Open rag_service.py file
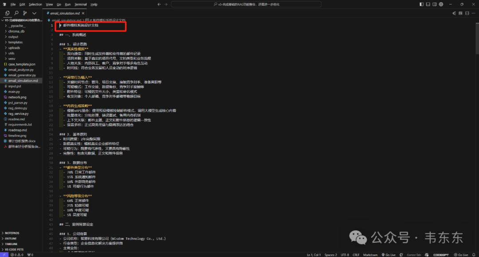479x257 pixels. pos(21,113)
